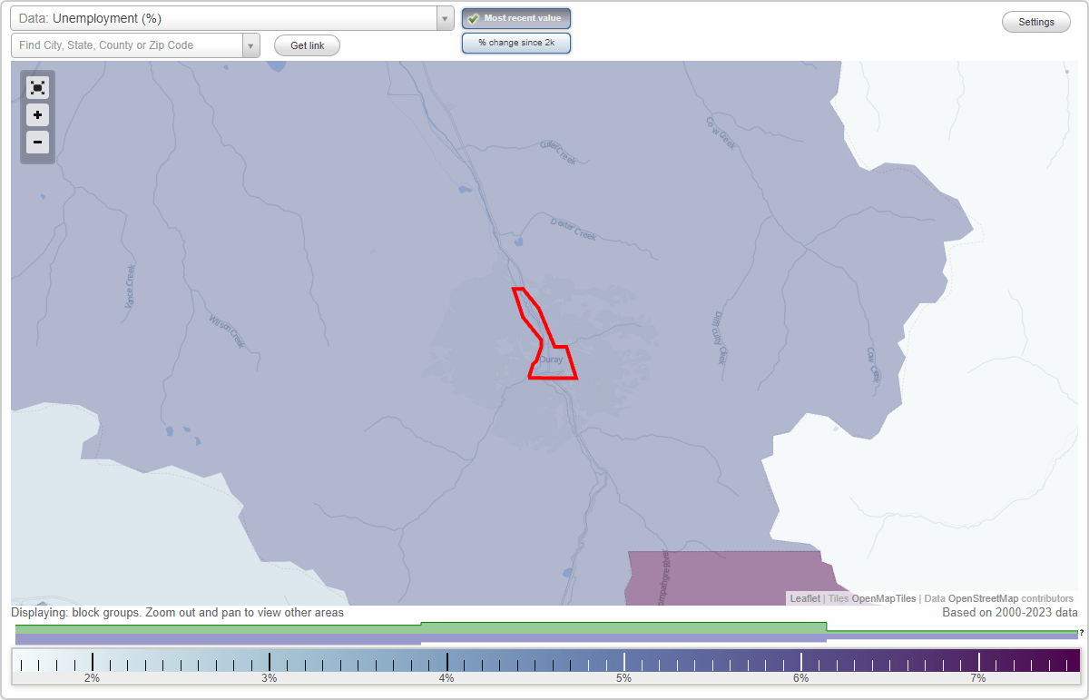Click the 'Displaying: block groups' notice
The image size is (1089, 700).
click(178, 613)
